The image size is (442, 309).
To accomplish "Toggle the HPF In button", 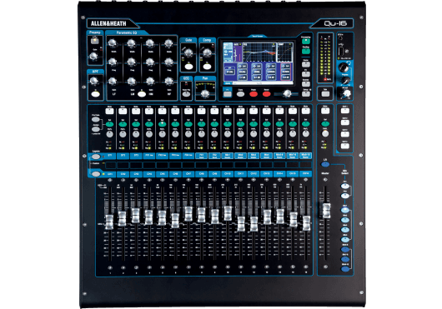I will pos(96,94).
